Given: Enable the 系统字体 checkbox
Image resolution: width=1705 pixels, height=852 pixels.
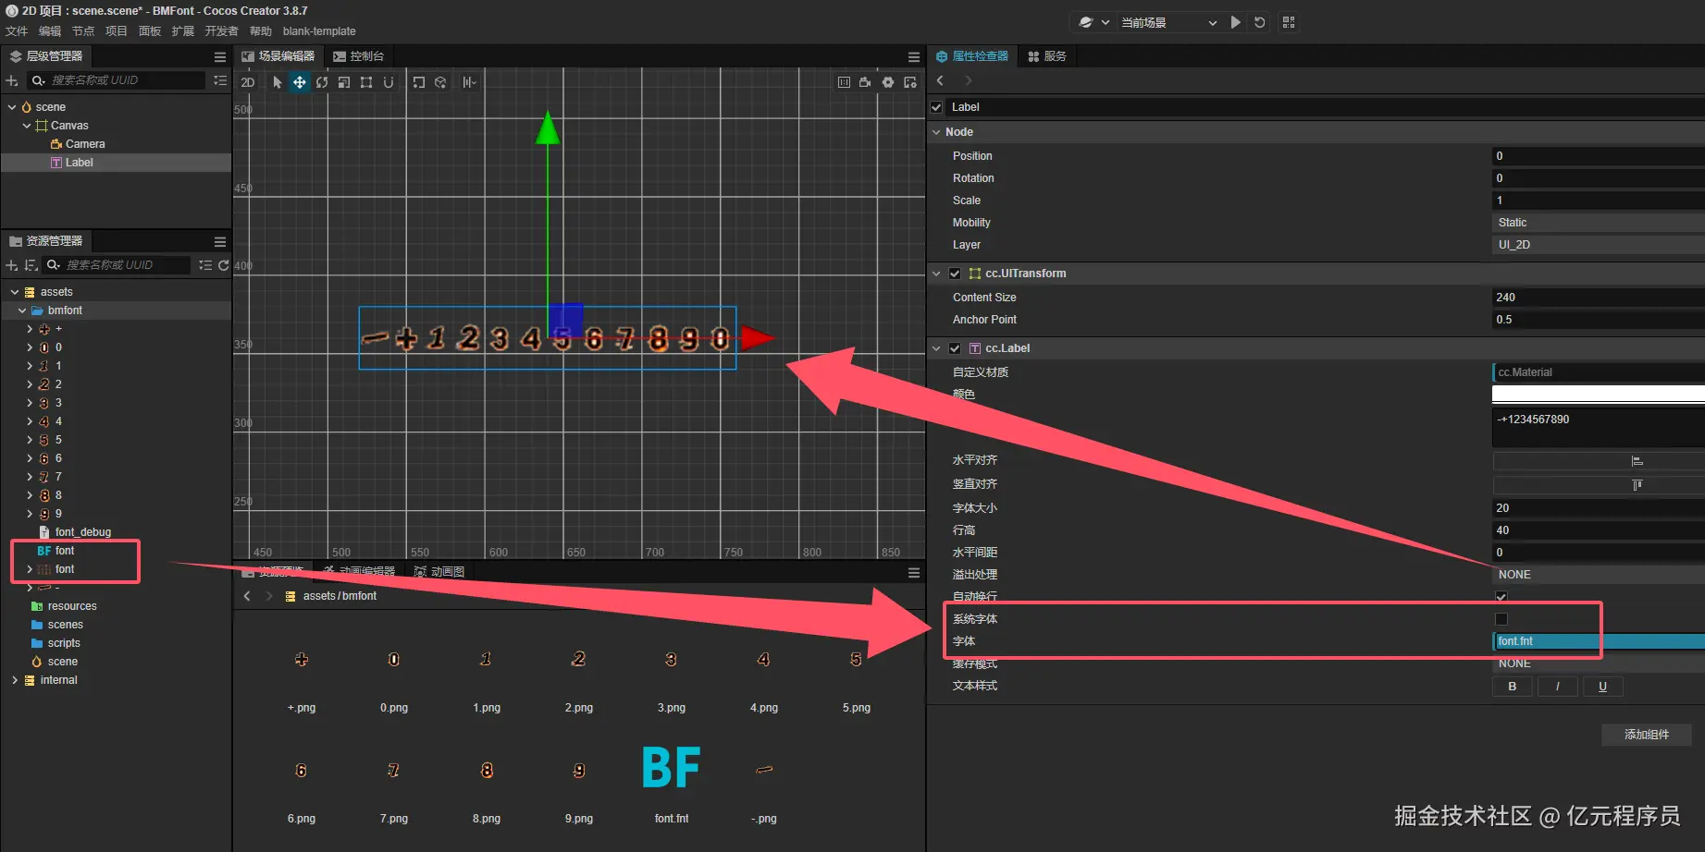Looking at the screenshot, I should [1501, 619].
